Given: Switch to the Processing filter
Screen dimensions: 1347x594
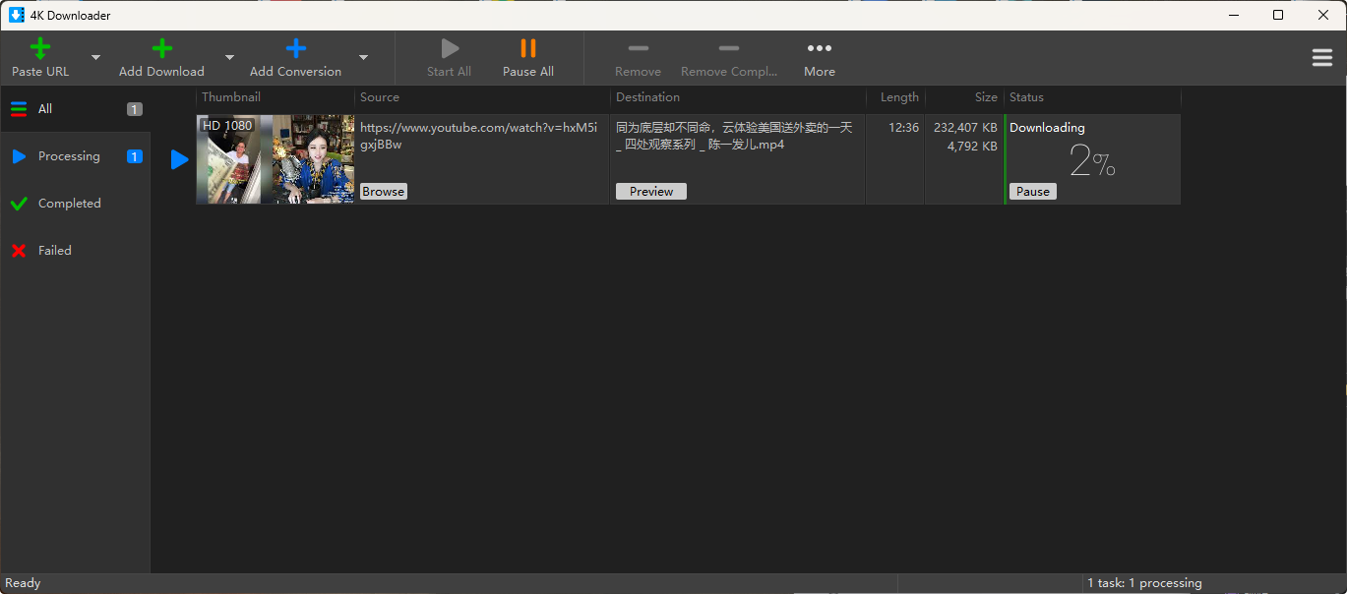Looking at the screenshot, I should (x=69, y=156).
